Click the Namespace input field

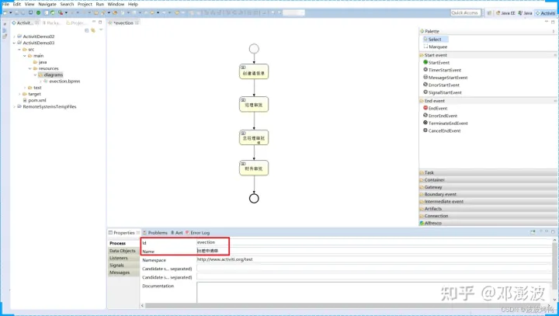point(373,259)
